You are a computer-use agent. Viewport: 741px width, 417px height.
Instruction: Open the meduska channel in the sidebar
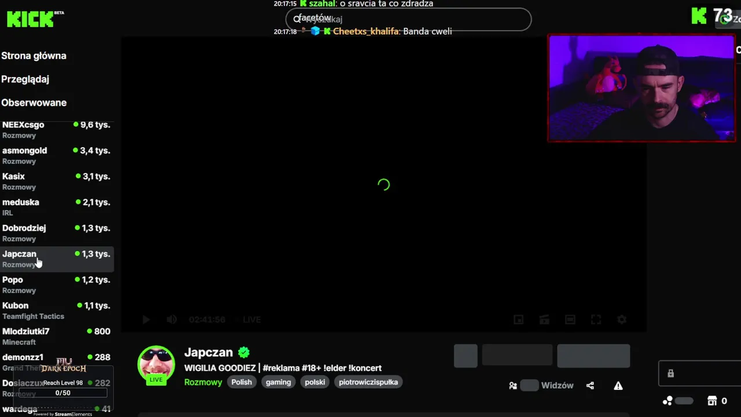point(57,207)
